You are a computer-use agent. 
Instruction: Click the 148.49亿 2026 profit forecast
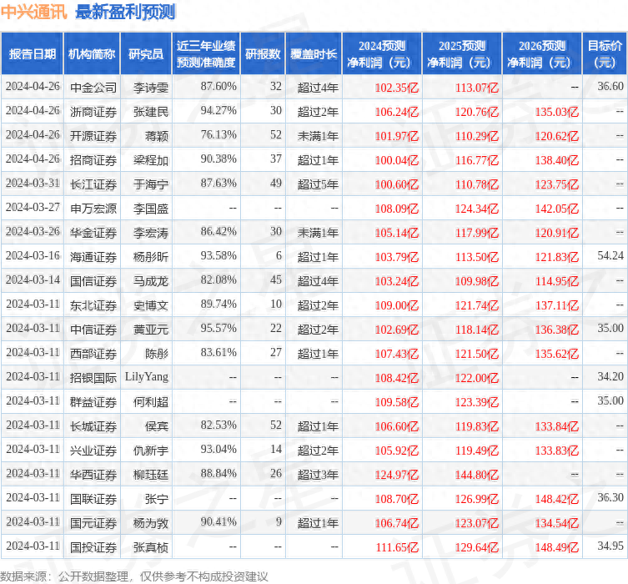tap(557, 547)
